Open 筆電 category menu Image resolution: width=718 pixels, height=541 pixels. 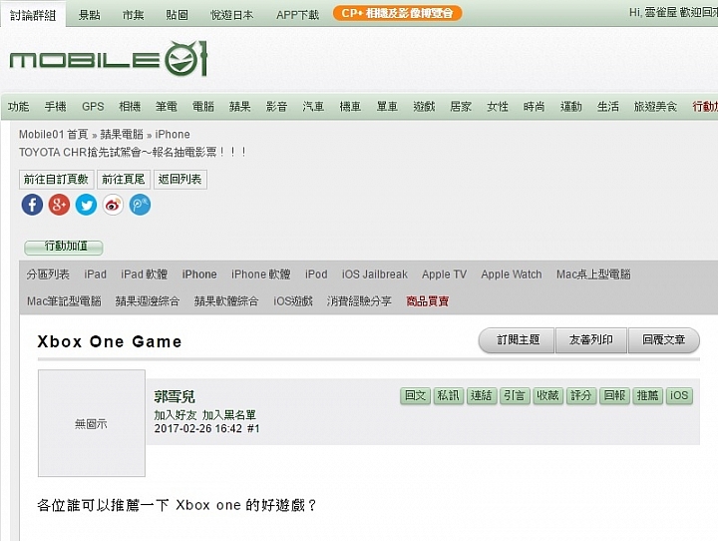tap(167, 107)
